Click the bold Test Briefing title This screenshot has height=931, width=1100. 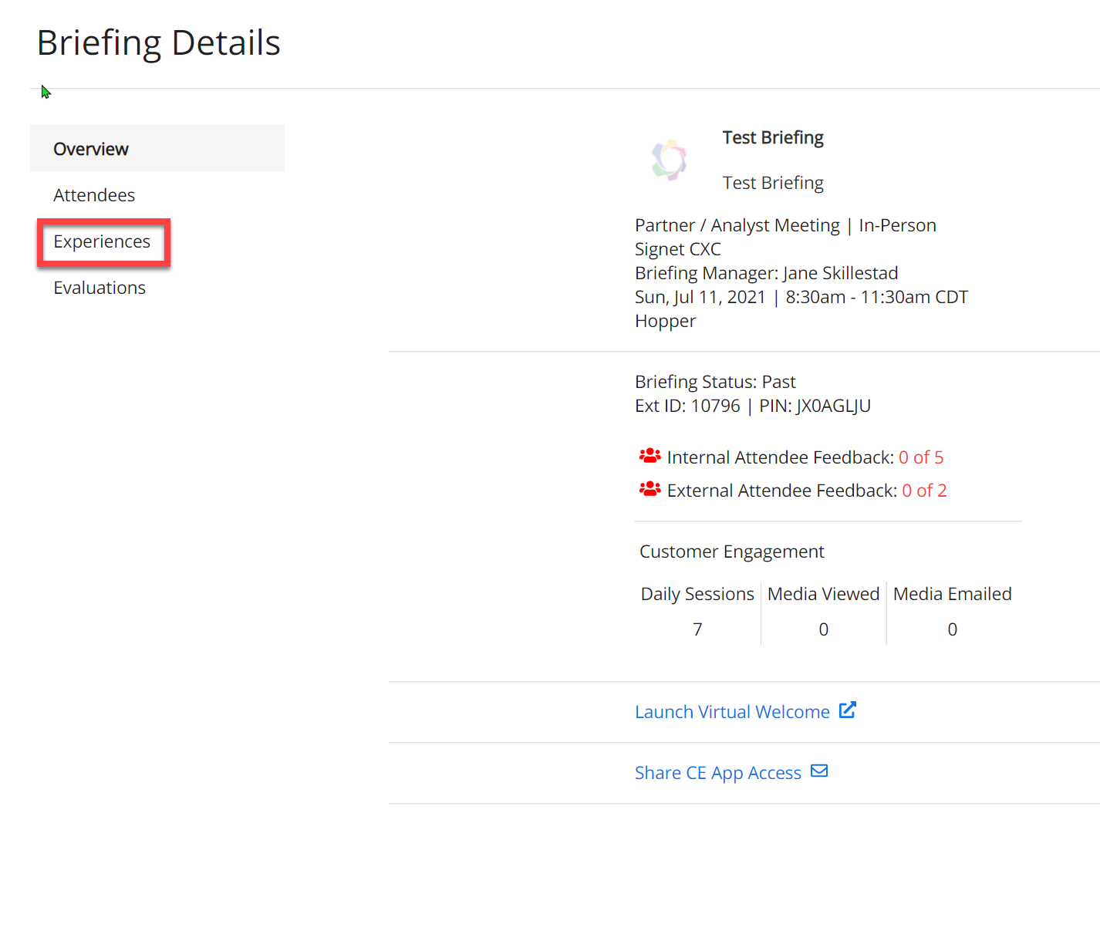[773, 137]
